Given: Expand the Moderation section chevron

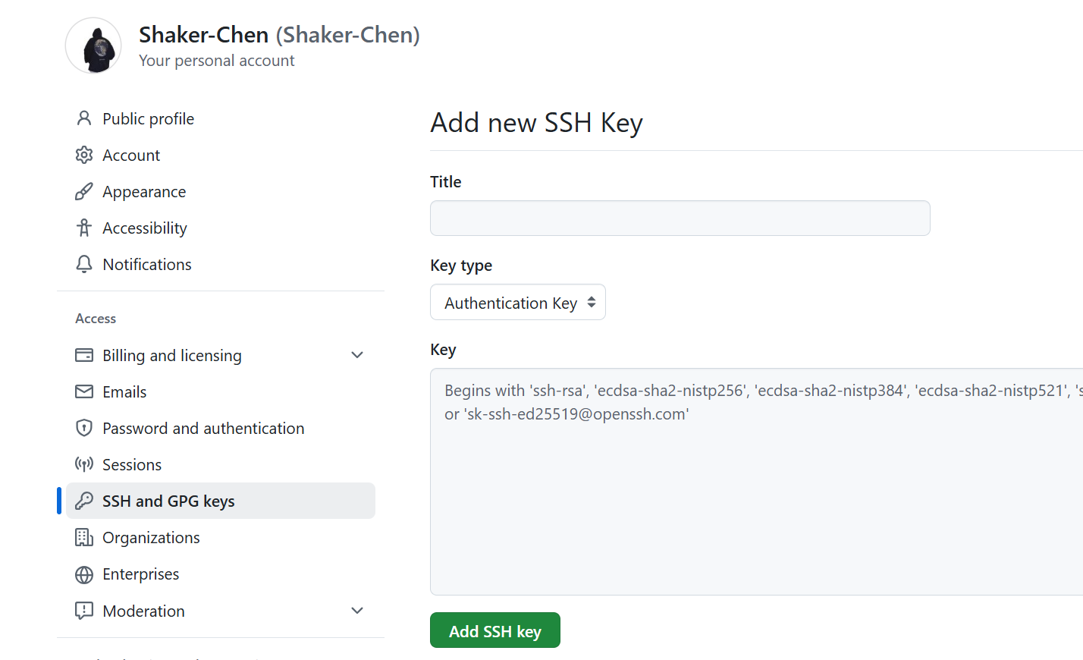Looking at the screenshot, I should pyautogui.click(x=357, y=611).
